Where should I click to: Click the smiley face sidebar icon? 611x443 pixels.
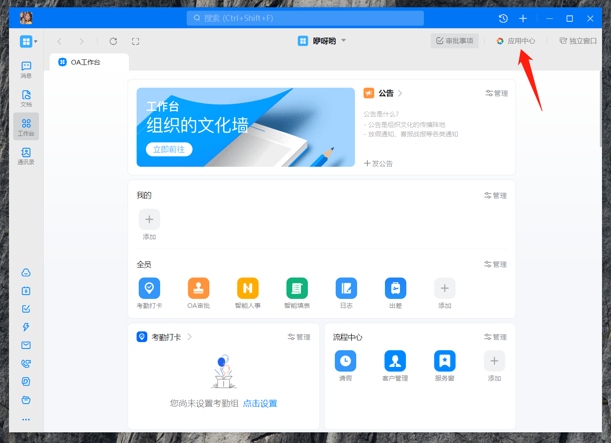[x=26, y=273]
